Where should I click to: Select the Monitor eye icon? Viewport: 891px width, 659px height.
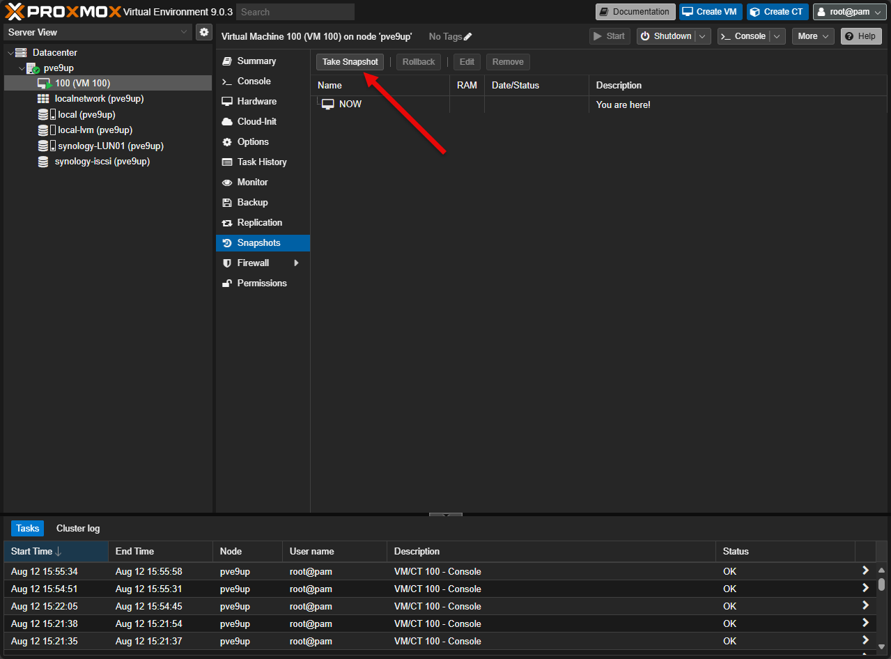coord(227,182)
